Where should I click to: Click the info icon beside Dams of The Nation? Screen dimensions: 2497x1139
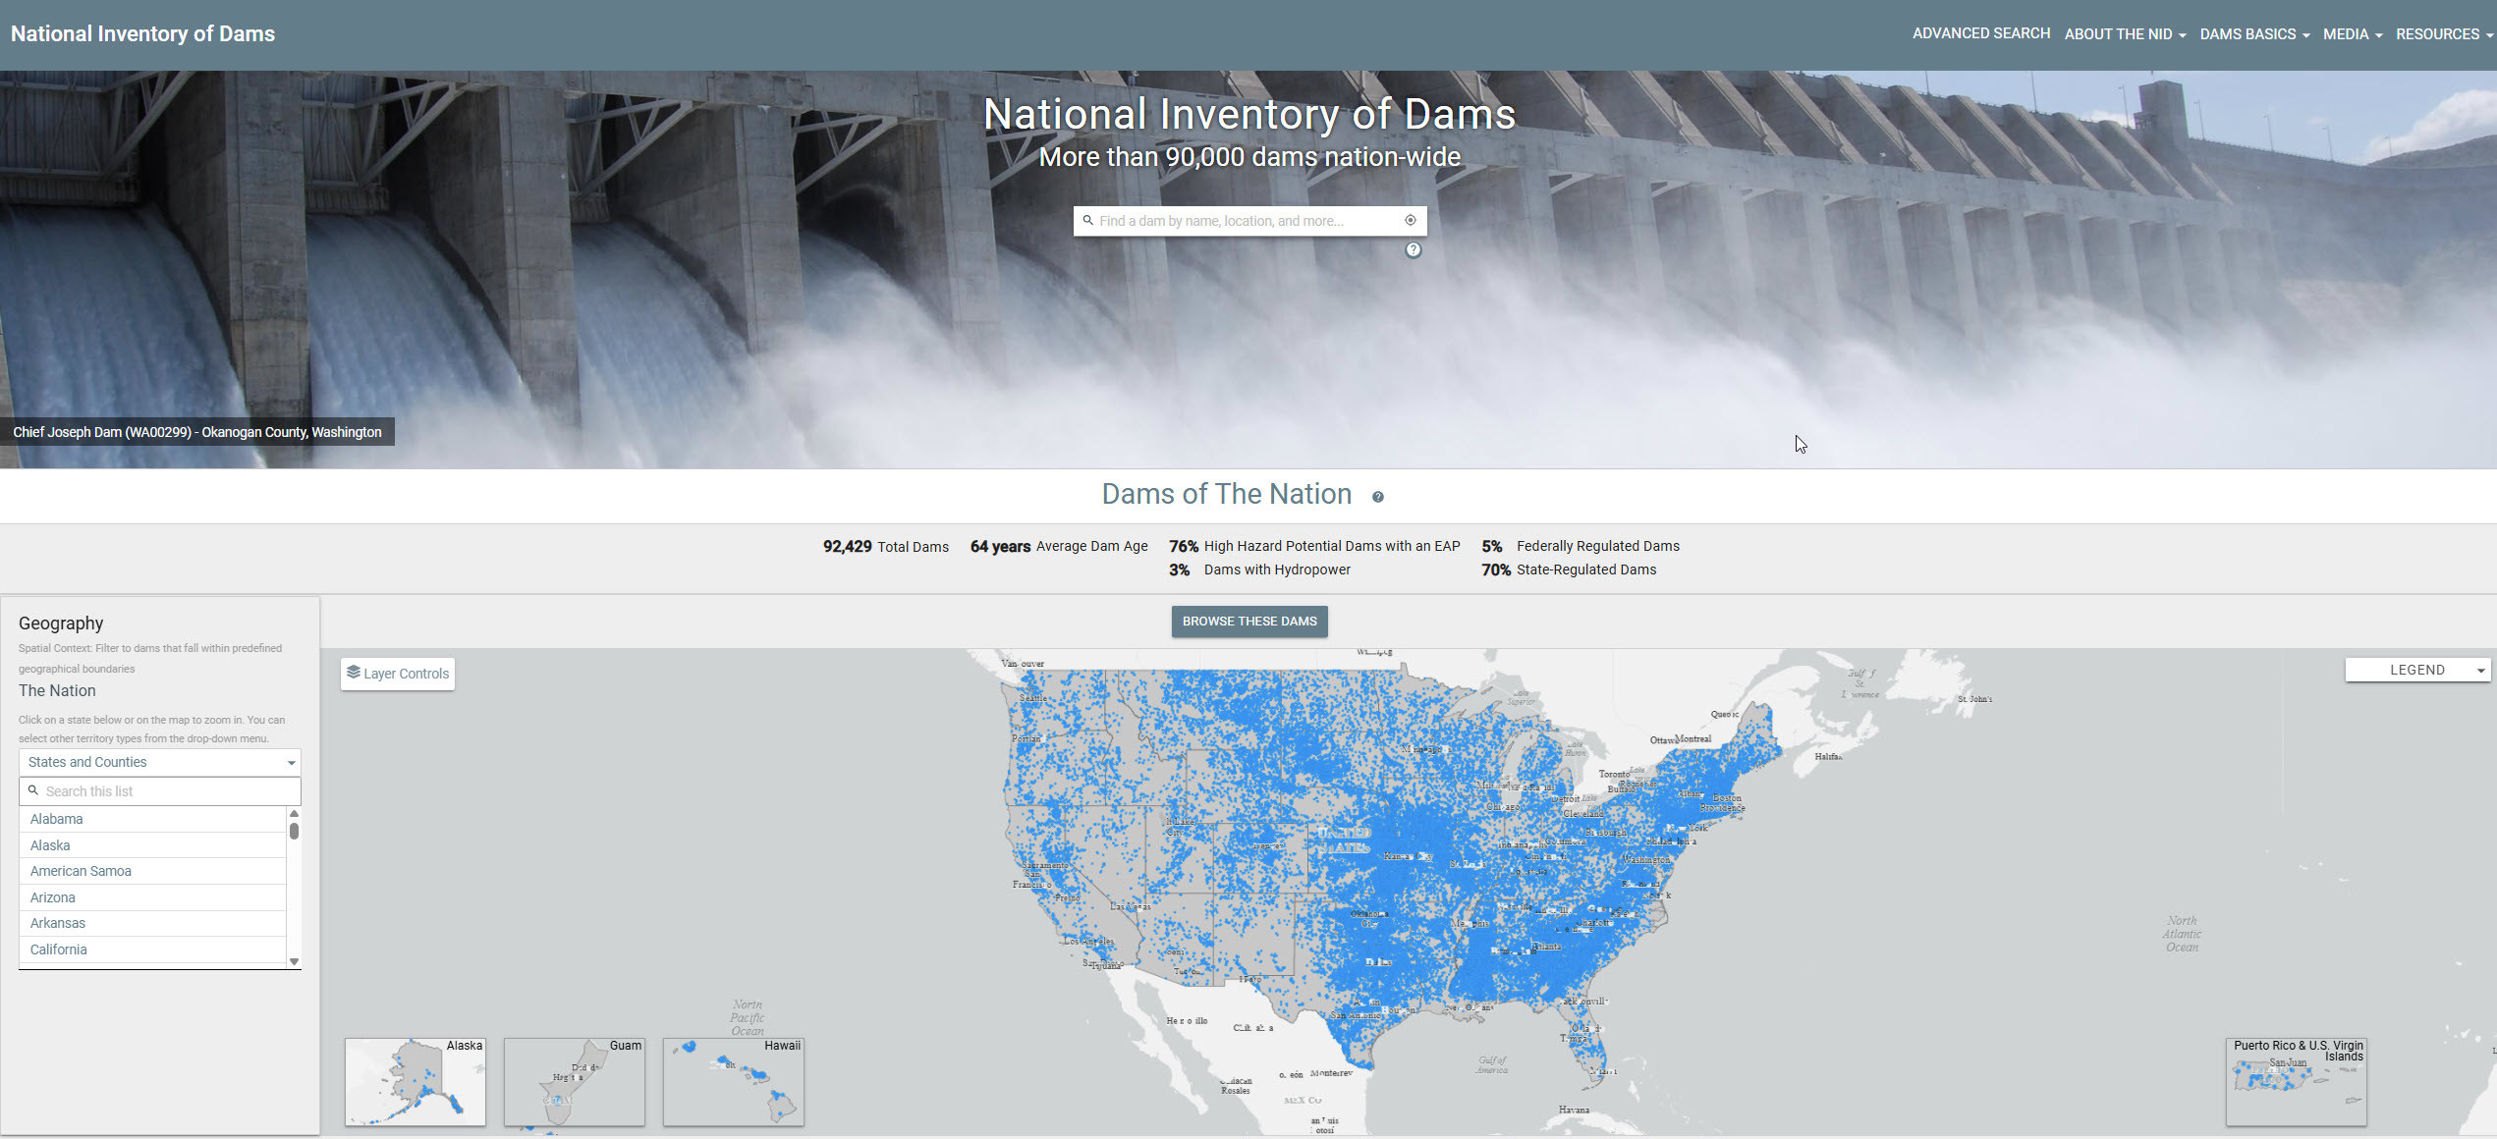tap(1377, 497)
